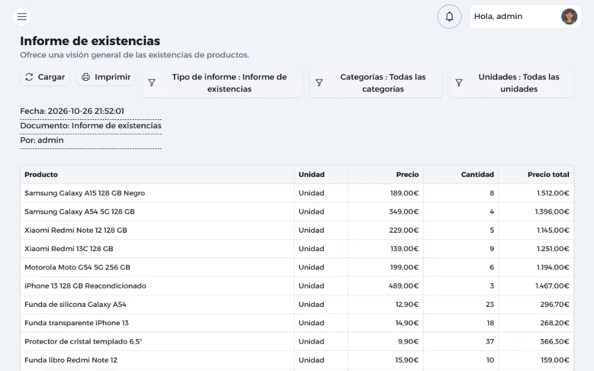Click the total 268,20€
The width and height of the screenshot is (594, 371).
coord(555,323)
